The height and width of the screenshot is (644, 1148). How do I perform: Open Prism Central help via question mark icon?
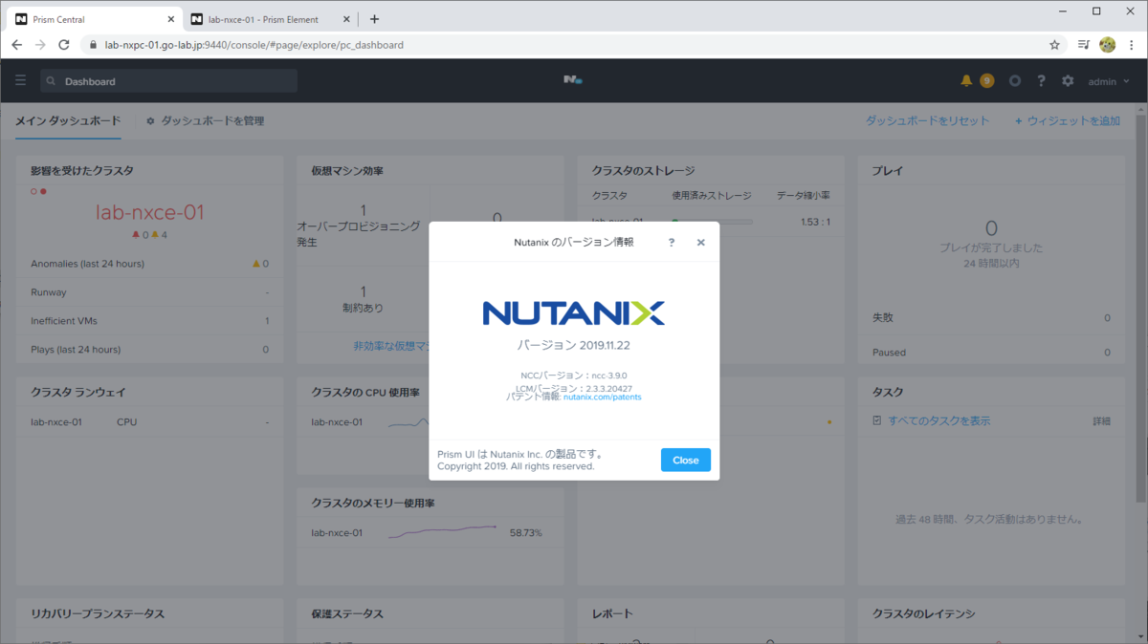[x=1041, y=80]
